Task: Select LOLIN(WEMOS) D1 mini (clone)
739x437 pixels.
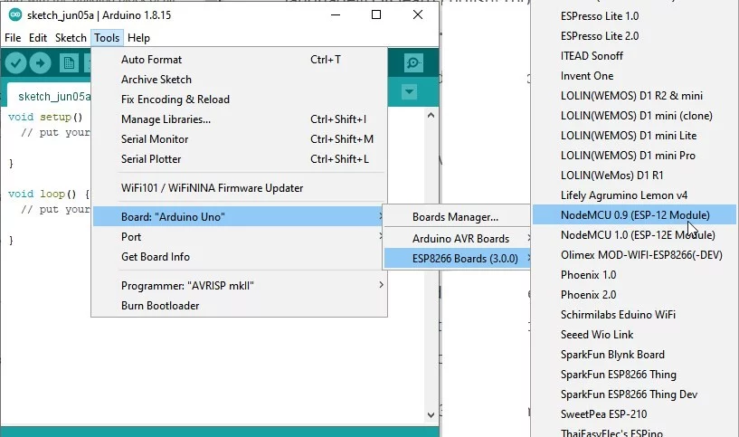Action: [x=634, y=116]
